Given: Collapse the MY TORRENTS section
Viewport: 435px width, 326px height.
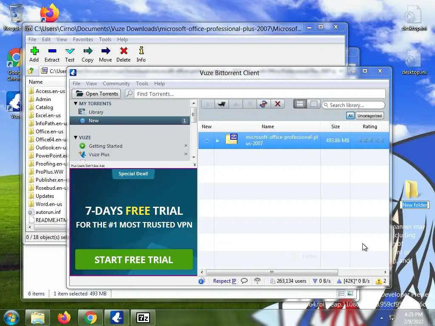Looking at the screenshot, I should click(x=76, y=104).
